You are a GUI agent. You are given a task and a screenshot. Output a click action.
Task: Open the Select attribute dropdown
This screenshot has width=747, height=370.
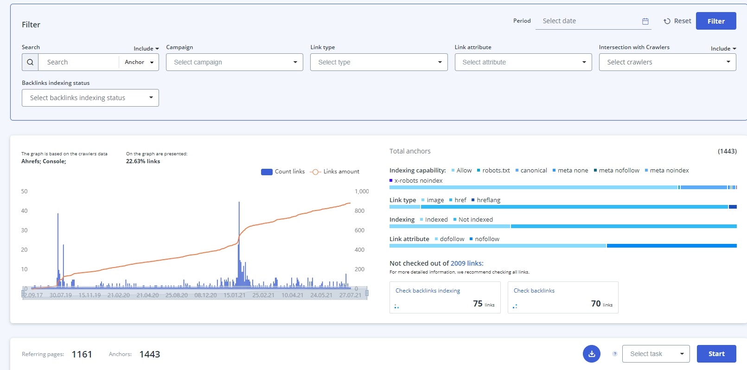coord(523,62)
